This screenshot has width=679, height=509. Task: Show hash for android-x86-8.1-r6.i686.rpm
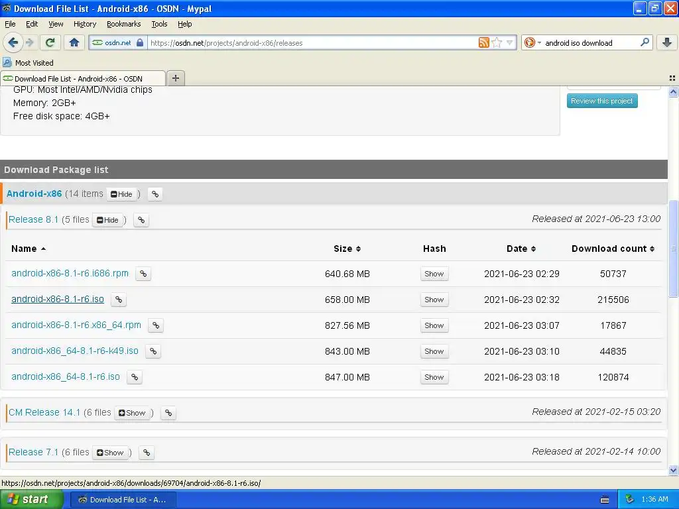tap(434, 274)
